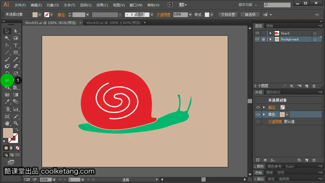Select the Type tool

[16, 45]
